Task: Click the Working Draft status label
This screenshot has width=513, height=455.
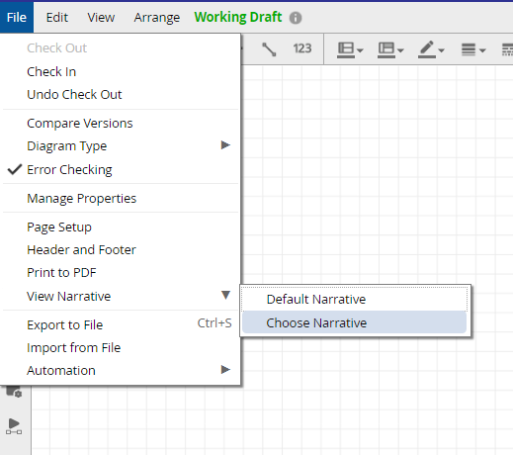Action: [x=238, y=17]
